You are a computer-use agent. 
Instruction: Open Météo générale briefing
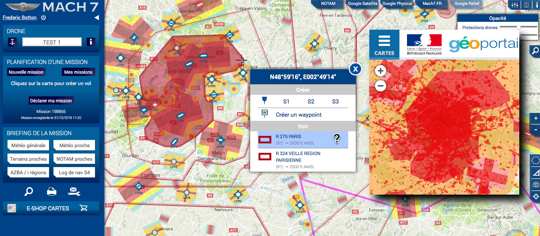point(28,145)
